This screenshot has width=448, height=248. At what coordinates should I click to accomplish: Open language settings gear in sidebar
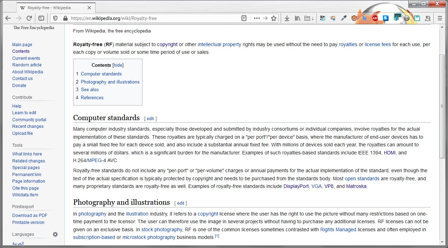55,234
